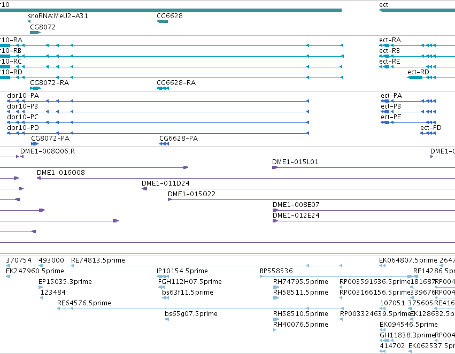Click the snoRNA:MeU2-A31 gene label
This screenshot has height=354, width=455.
click(x=58, y=16)
